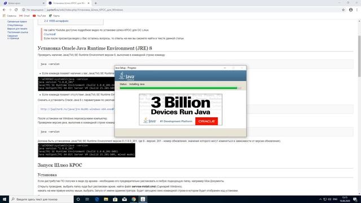
Task: Open network status tray icon
Action: pyautogui.click(x=325, y=199)
